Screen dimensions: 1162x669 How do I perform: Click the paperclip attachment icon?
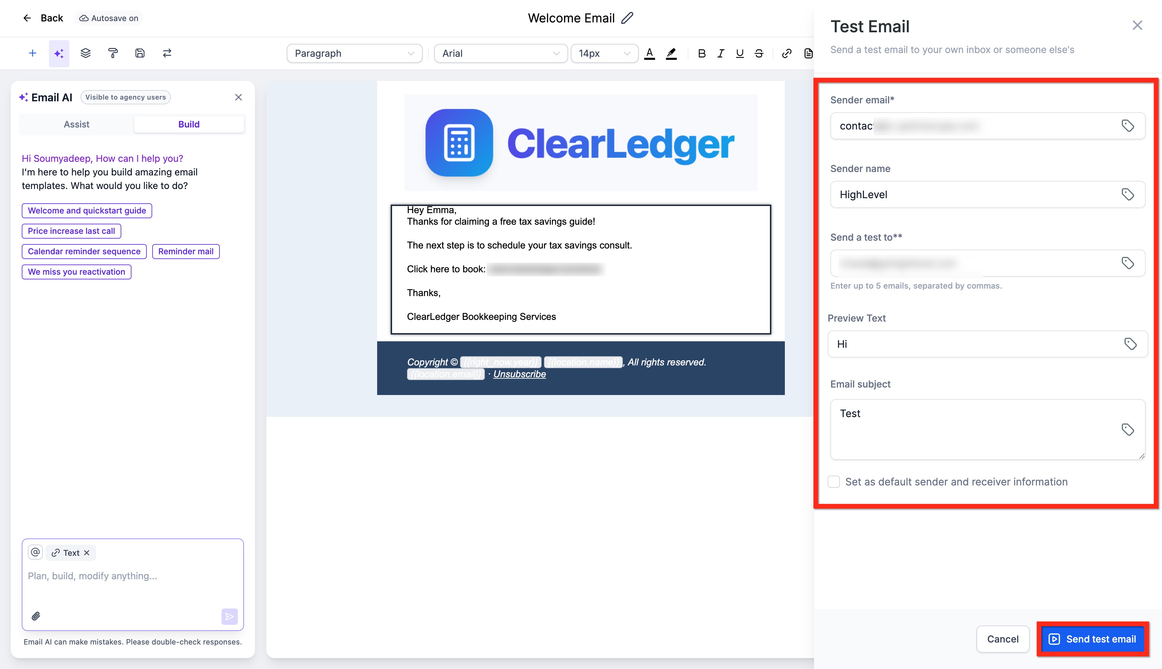tap(36, 616)
